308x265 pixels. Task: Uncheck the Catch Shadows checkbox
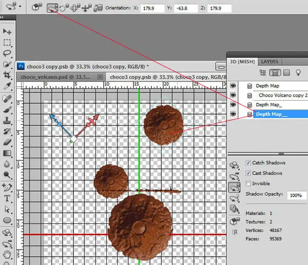click(x=248, y=163)
